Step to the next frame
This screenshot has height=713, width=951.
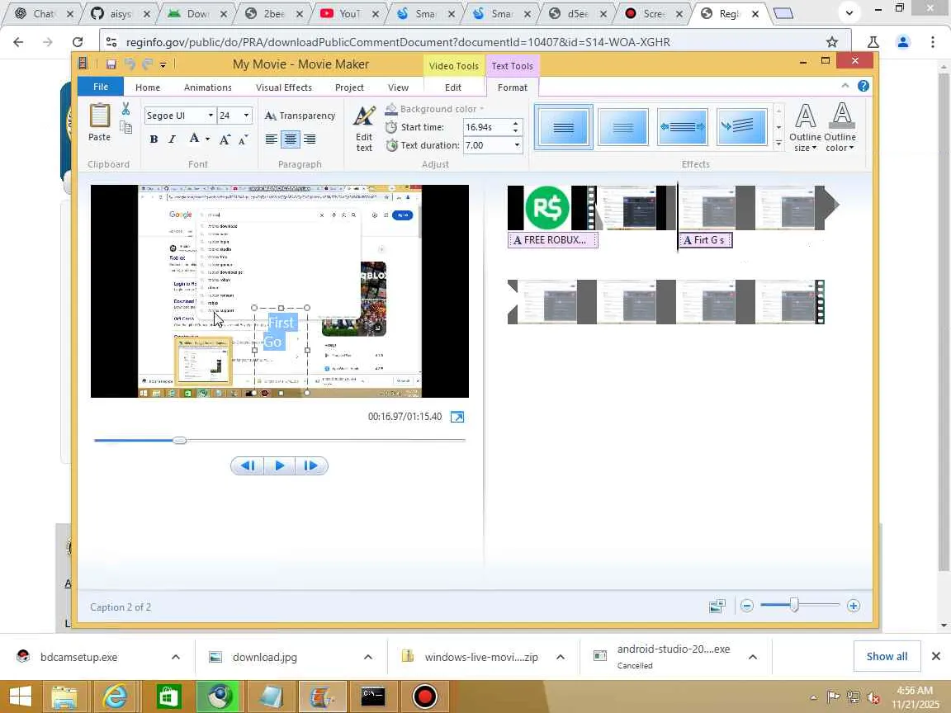(x=311, y=465)
